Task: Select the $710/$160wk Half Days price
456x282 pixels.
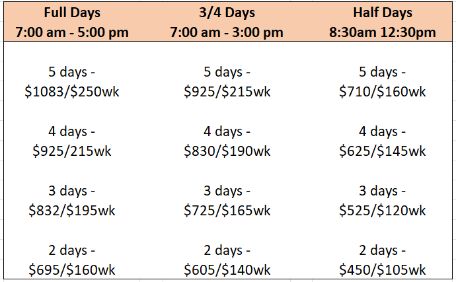Action: point(383,92)
